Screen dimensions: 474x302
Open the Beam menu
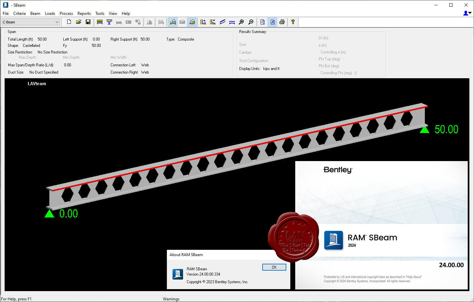click(35, 14)
